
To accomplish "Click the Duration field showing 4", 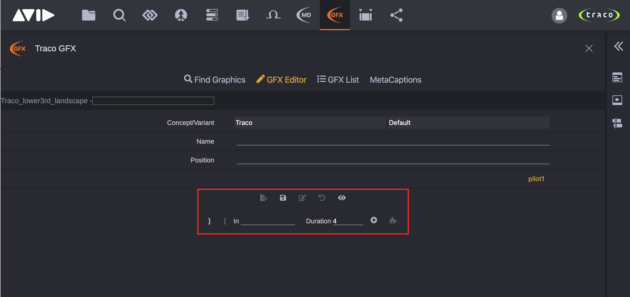I will pyautogui.click(x=348, y=221).
